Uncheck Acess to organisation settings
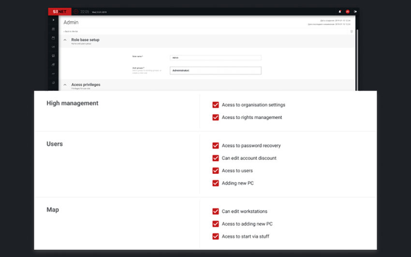This screenshot has width=411, height=257. click(x=216, y=105)
